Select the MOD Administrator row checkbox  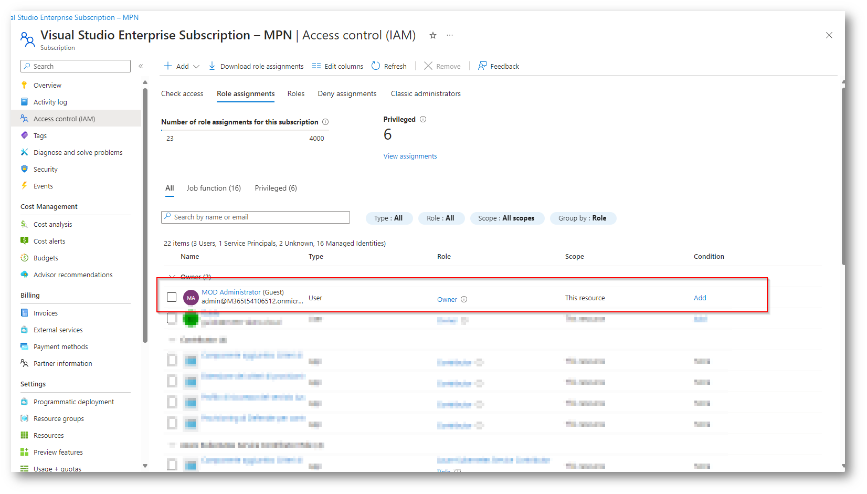click(x=172, y=297)
